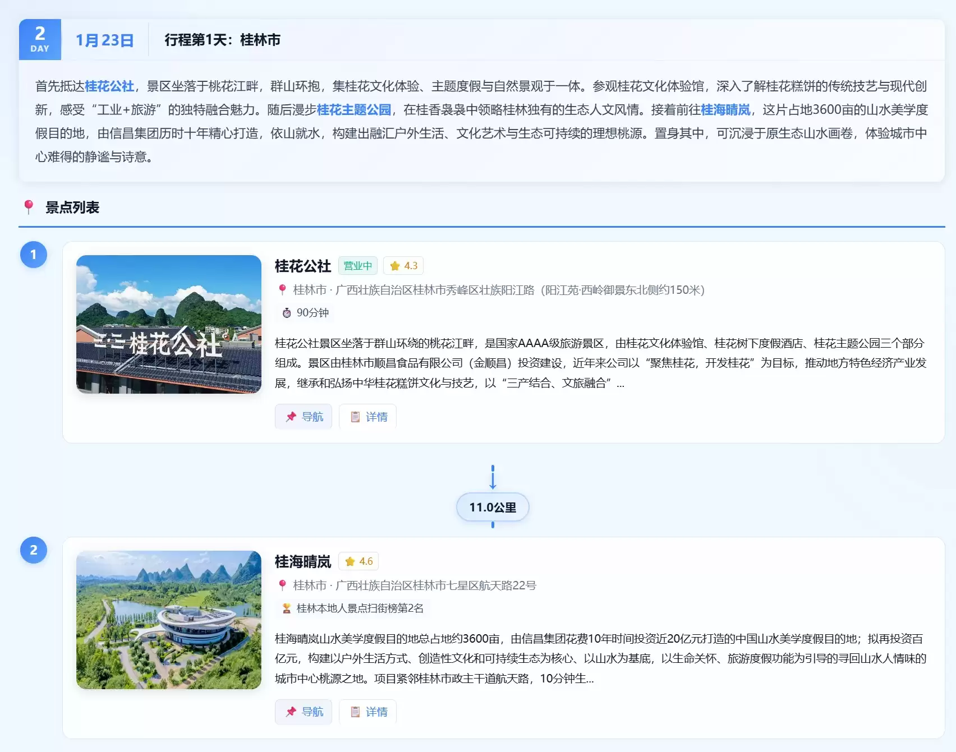Follow the 桂花主题公园 link in description
The width and height of the screenshot is (956, 752).
[354, 110]
